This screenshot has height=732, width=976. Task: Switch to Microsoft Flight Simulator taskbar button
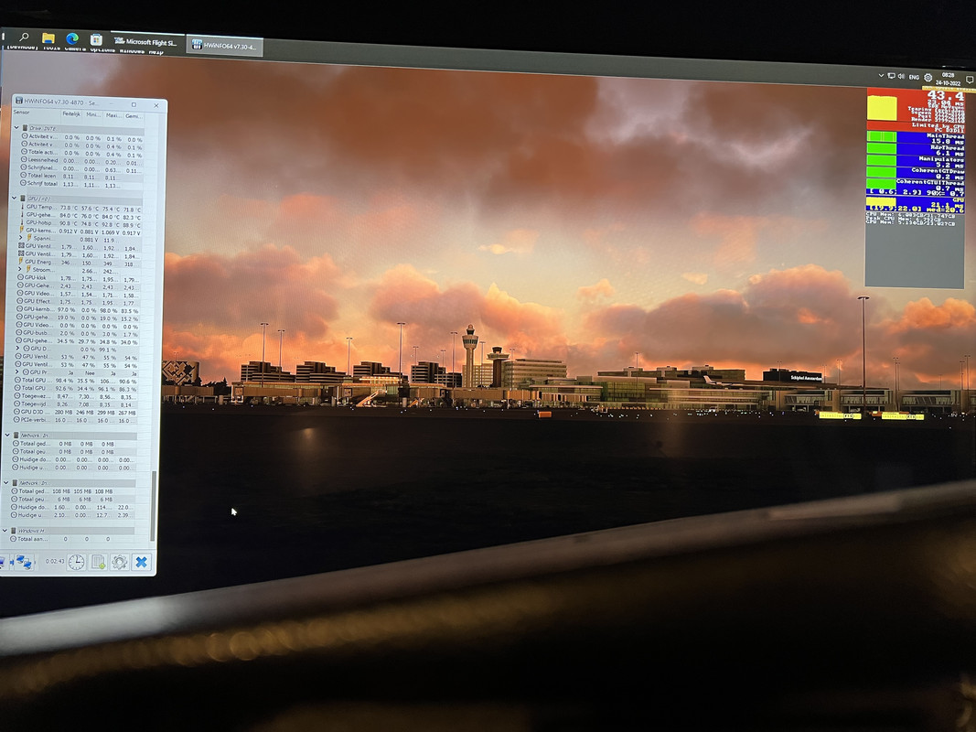coord(146,42)
